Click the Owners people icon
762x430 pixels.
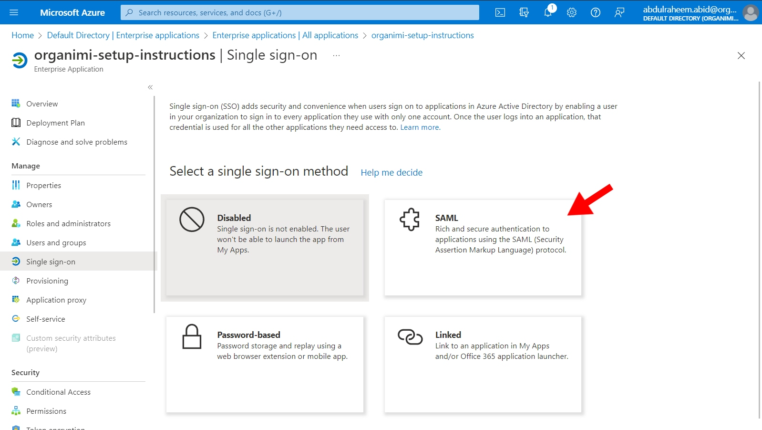pyautogui.click(x=16, y=204)
